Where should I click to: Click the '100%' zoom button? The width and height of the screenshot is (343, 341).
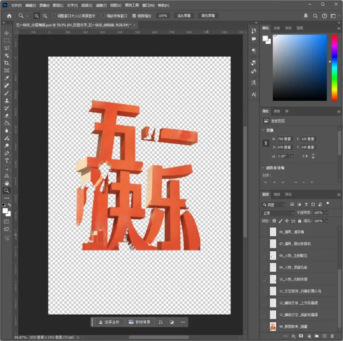[163, 16]
